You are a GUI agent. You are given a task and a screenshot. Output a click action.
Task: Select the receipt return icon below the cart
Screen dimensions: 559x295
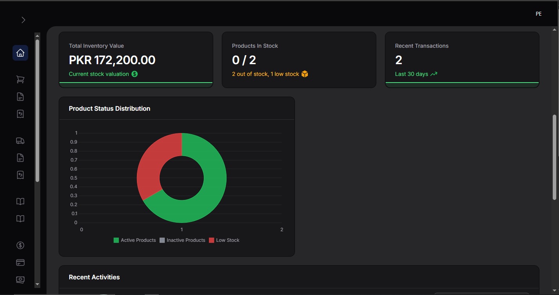[x=20, y=113]
